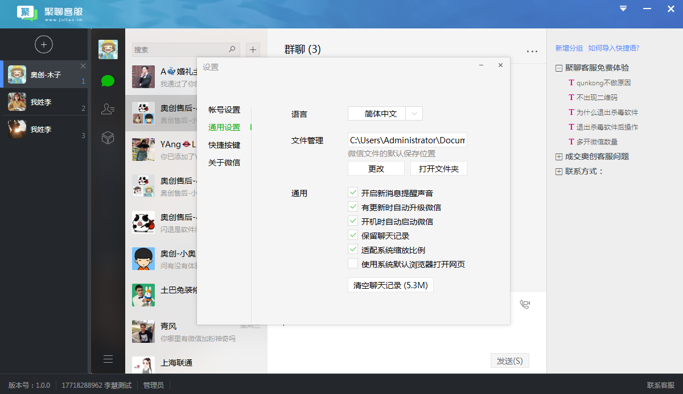Select the 奥创-小奥 chat avatar

(x=144, y=259)
